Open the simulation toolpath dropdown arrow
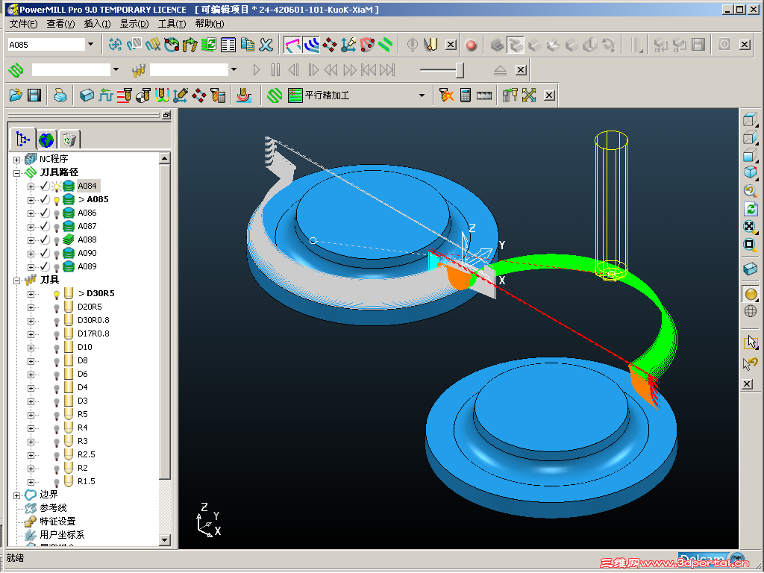This screenshot has height=573, width=764. 116,69
